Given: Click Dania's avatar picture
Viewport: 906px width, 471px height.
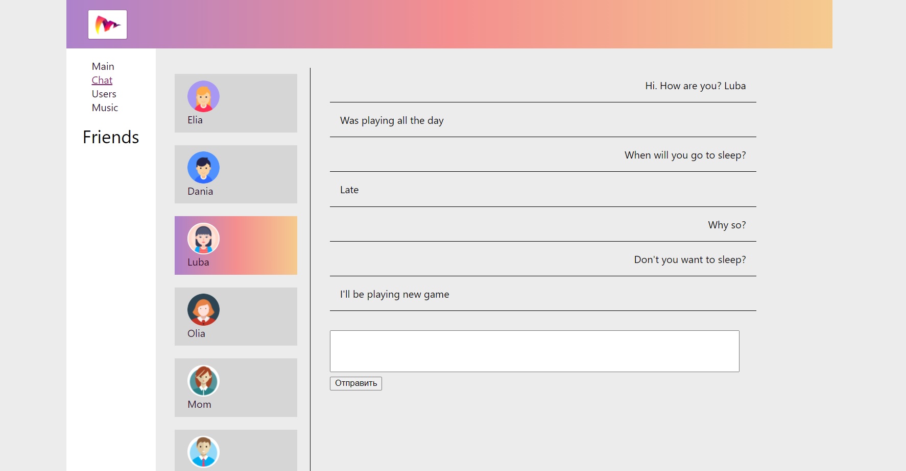Looking at the screenshot, I should point(203,167).
